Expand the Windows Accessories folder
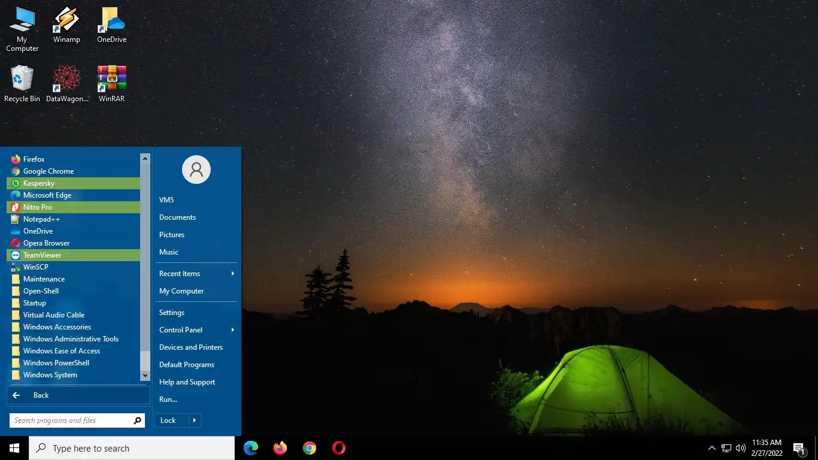Image resolution: width=818 pixels, height=460 pixels. (73, 327)
